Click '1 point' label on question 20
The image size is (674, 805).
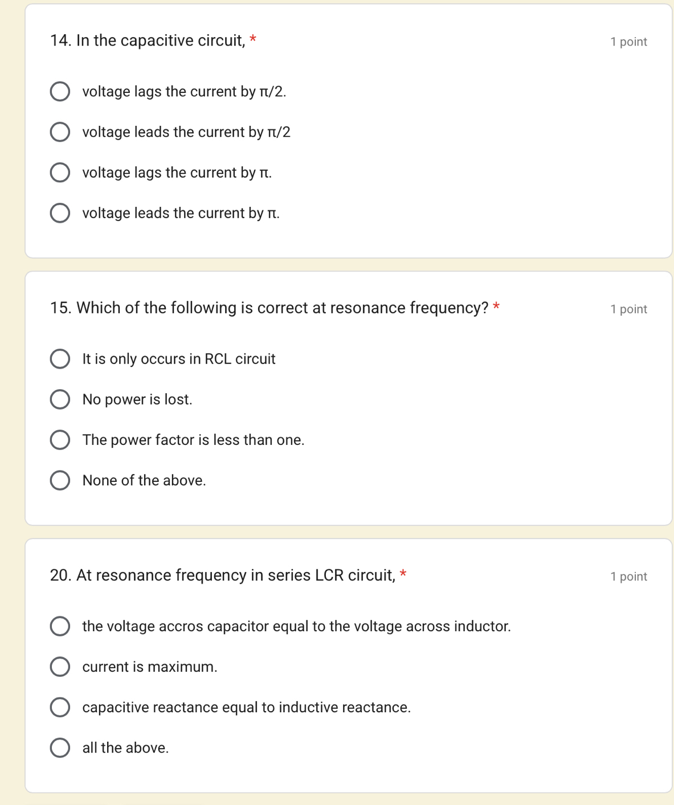(628, 577)
